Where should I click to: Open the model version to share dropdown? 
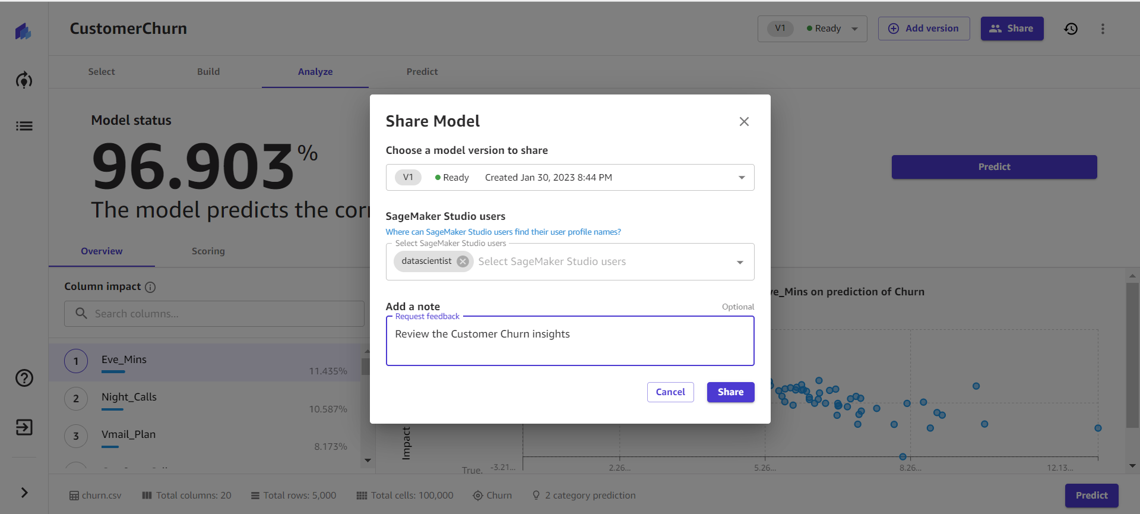click(570, 177)
